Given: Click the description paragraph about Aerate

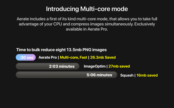Looking at the screenshot, I should tap(87, 24).
